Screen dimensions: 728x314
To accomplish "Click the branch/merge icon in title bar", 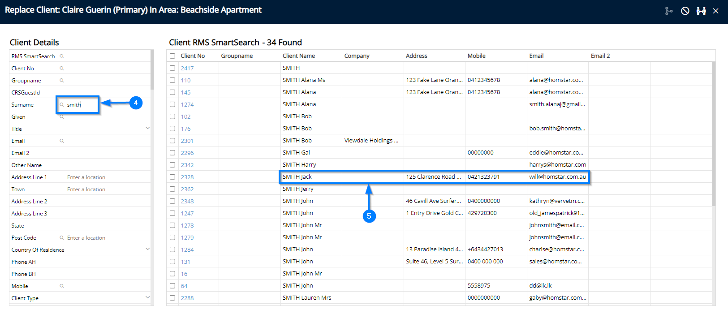I will (x=669, y=11).
